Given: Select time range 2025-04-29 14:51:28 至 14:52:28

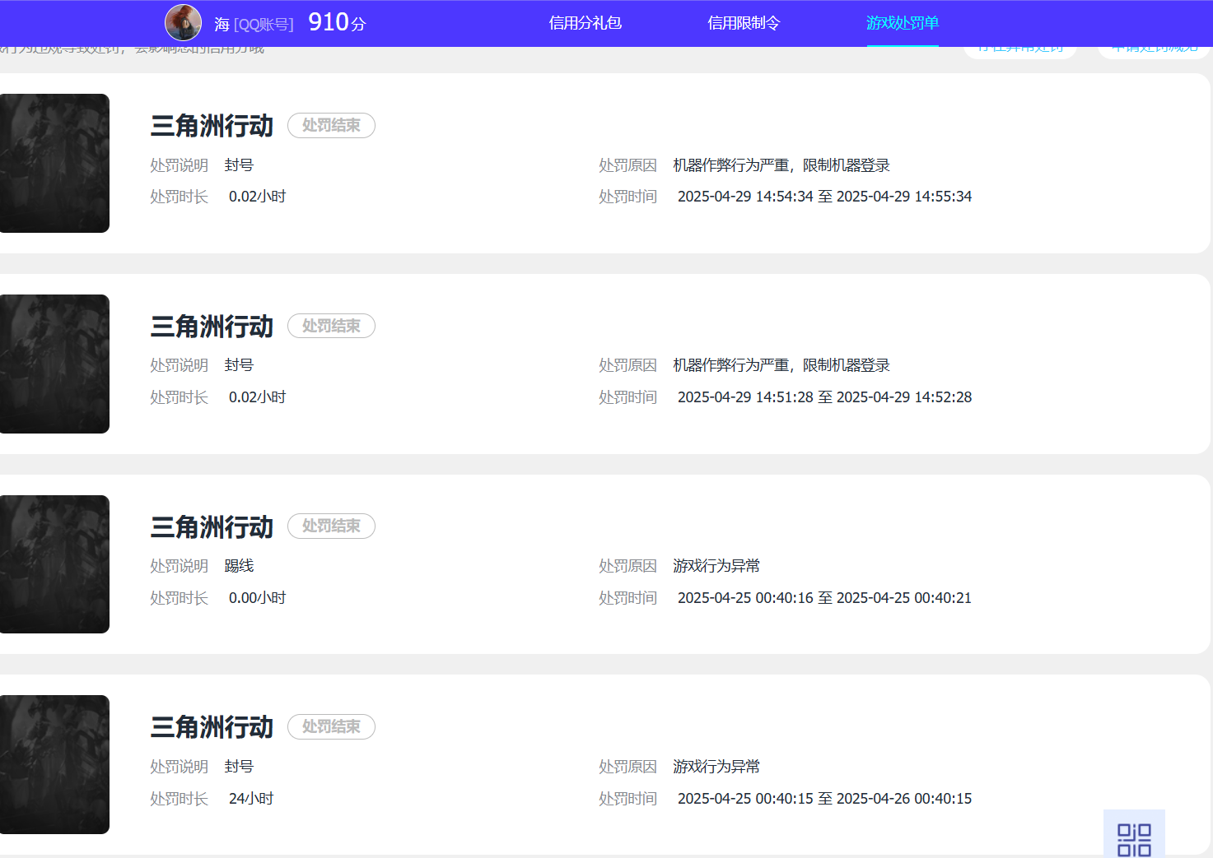Looking at the screenshot, I should (x=824, y=397).
